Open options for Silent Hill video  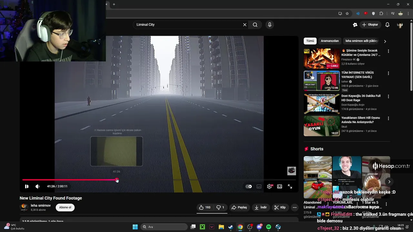tap(388, 119)
